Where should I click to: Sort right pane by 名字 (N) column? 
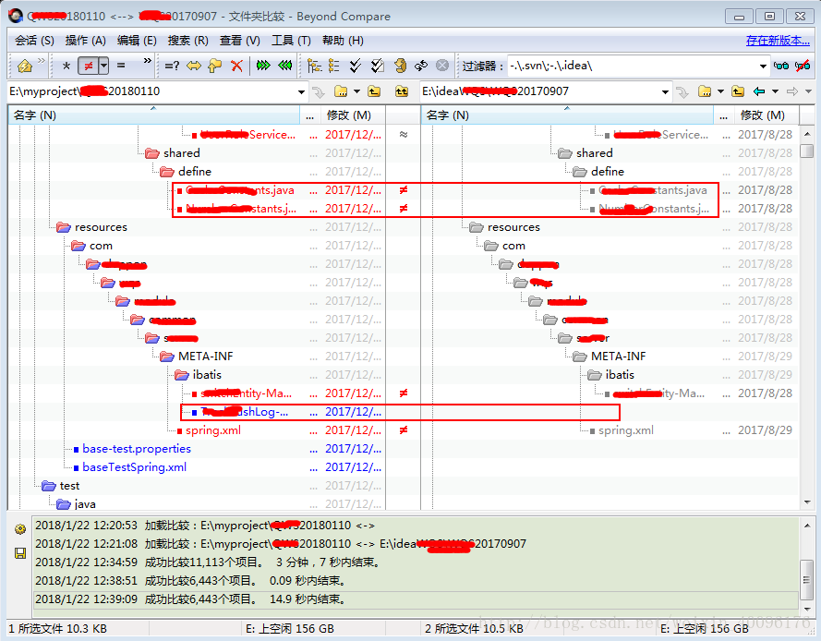[x=568, y=115]
